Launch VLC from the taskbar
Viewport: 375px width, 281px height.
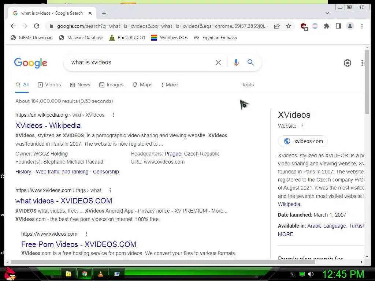[101, 274]
